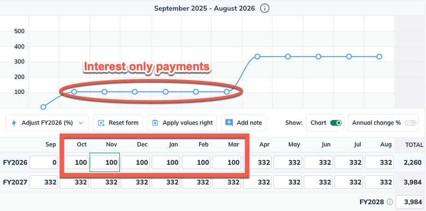This screenshot has width=426, height=211.
Task: Select the FY2027 Jul value field
Action: pyautogui.click(x=349, y=182)
